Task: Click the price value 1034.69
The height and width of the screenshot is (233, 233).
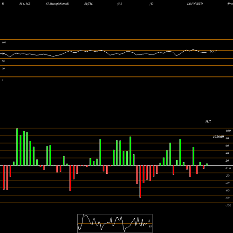Action: [219, 137]
